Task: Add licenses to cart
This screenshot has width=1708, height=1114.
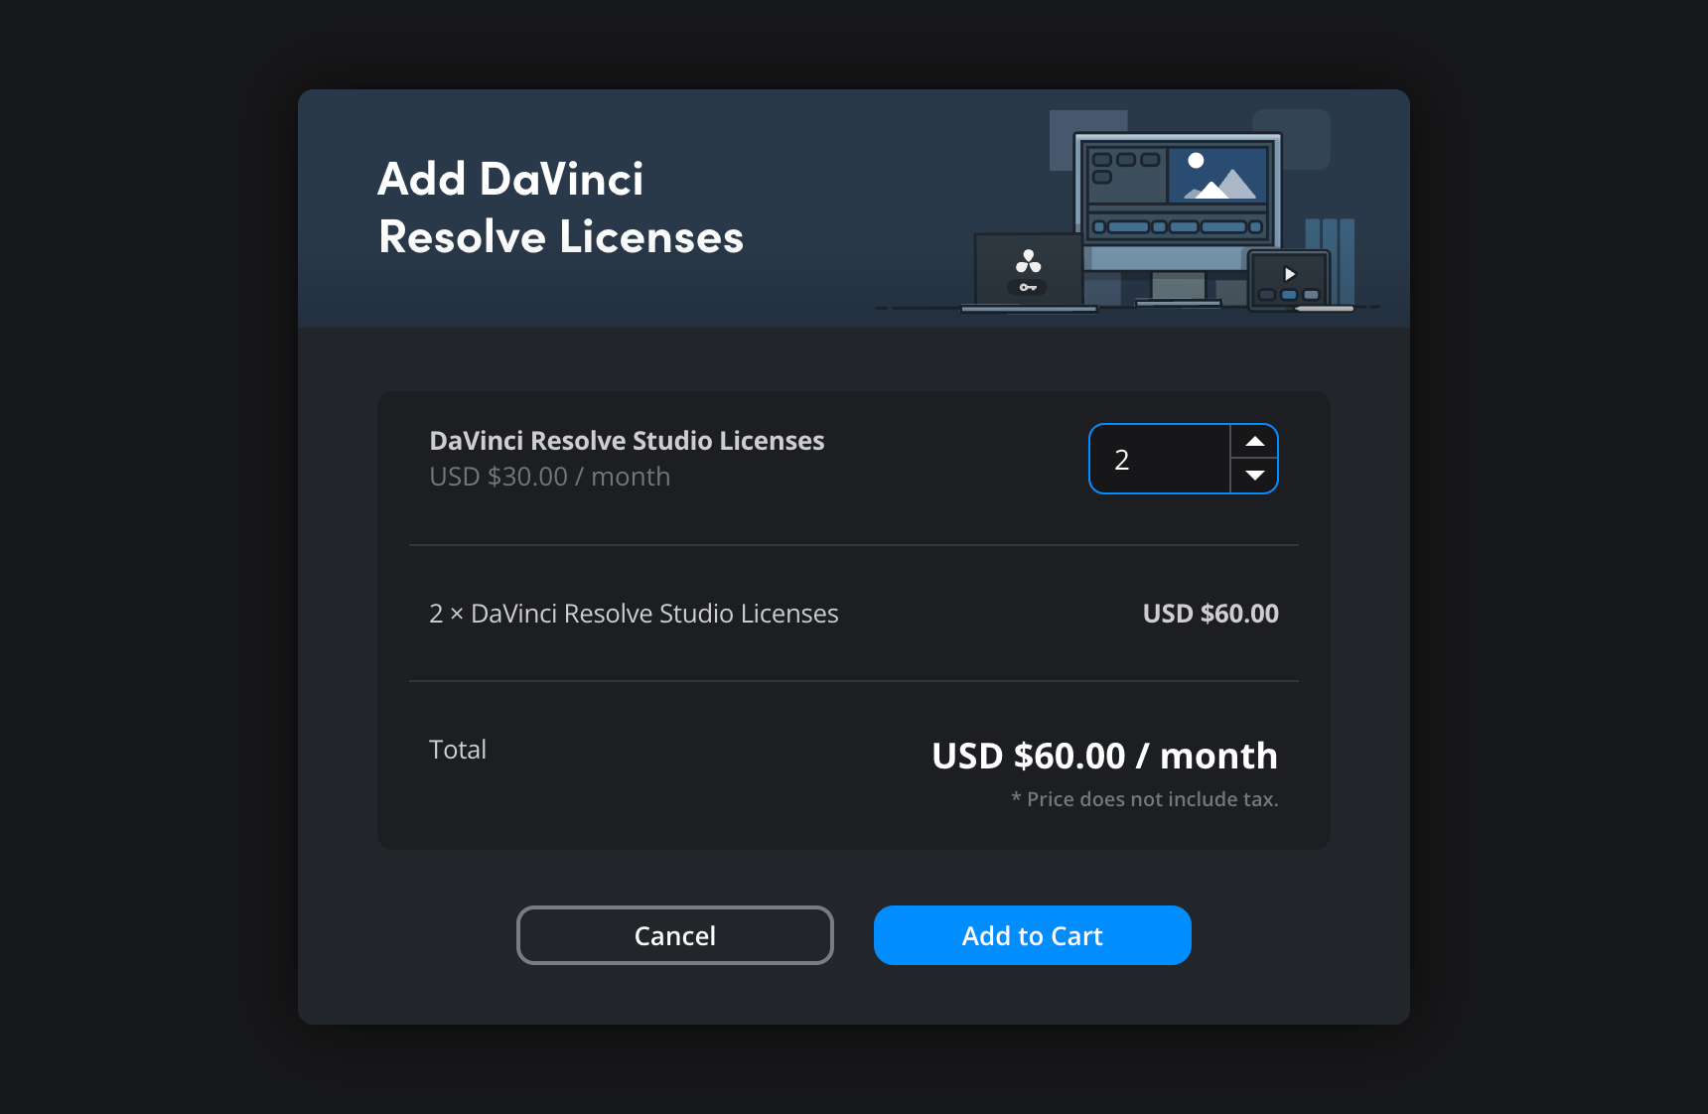Action: coord(1033,935)
